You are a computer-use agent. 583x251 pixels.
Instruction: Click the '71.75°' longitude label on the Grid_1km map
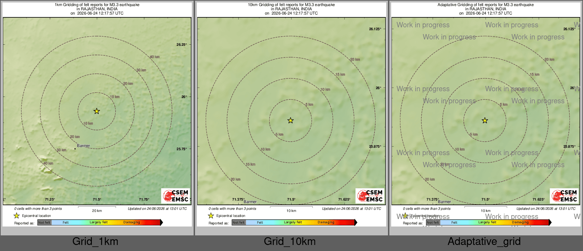pyautogui.click(x=144, y=200)
